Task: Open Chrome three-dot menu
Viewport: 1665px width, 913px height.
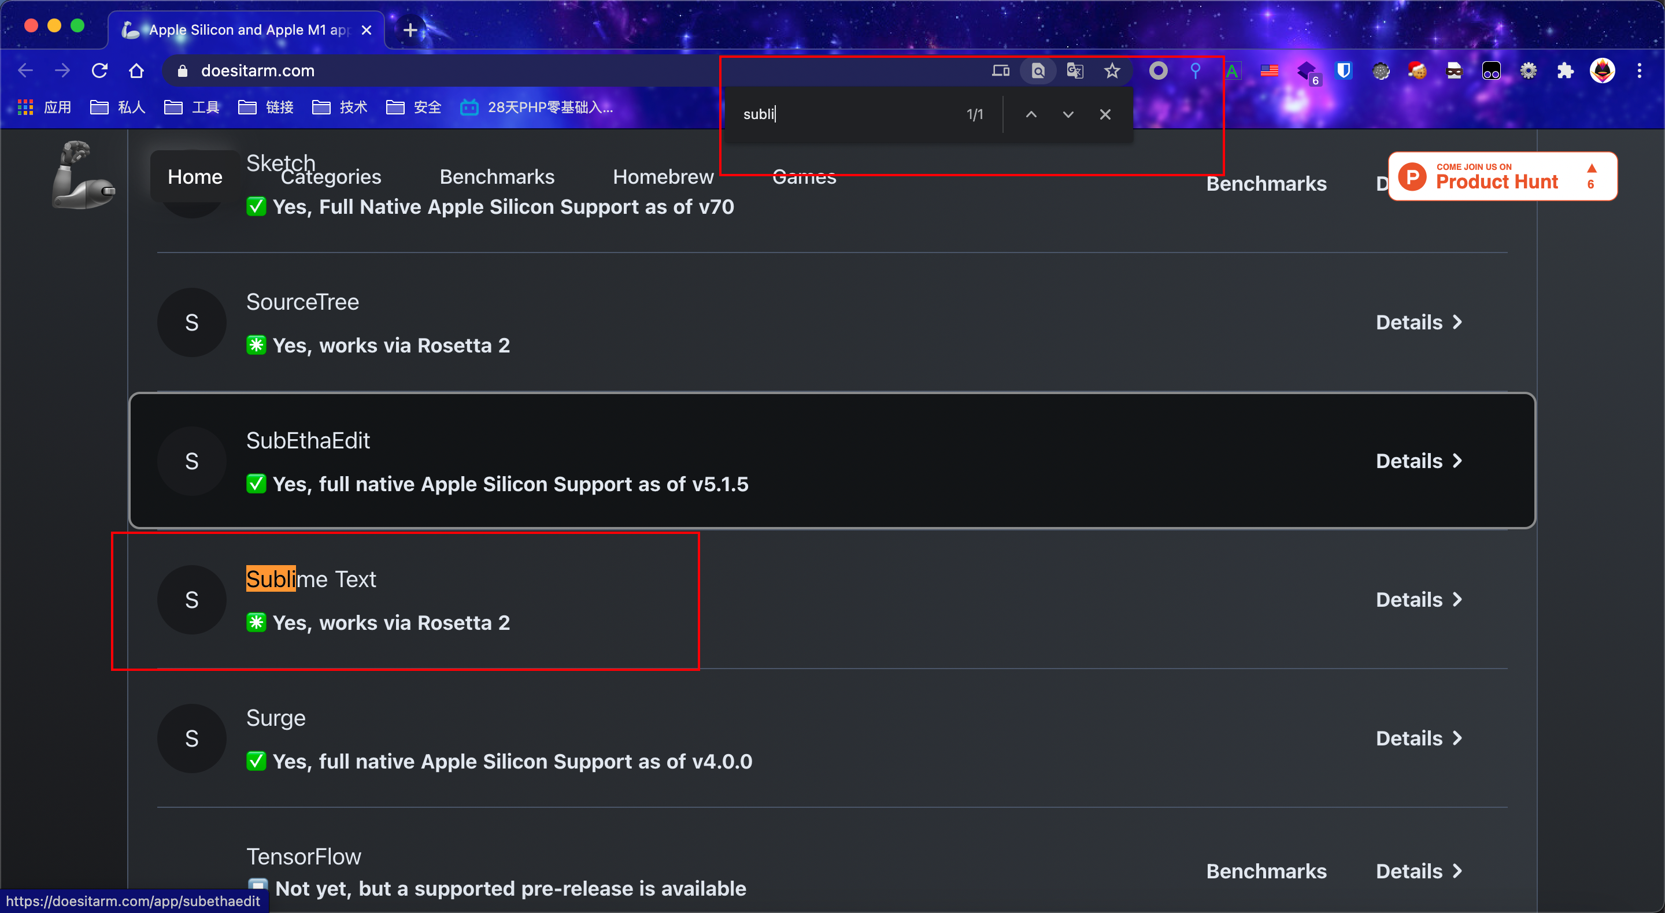Action: (1639, 70)
